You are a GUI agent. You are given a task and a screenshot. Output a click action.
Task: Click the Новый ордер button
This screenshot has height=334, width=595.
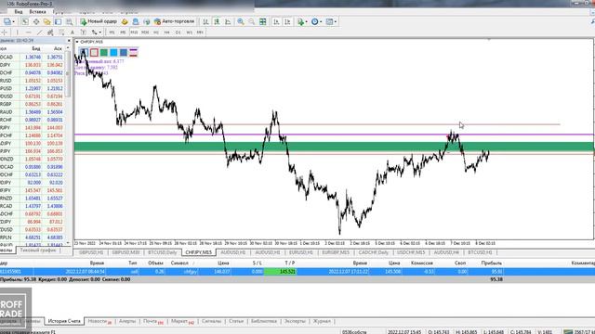click(99, 21)
